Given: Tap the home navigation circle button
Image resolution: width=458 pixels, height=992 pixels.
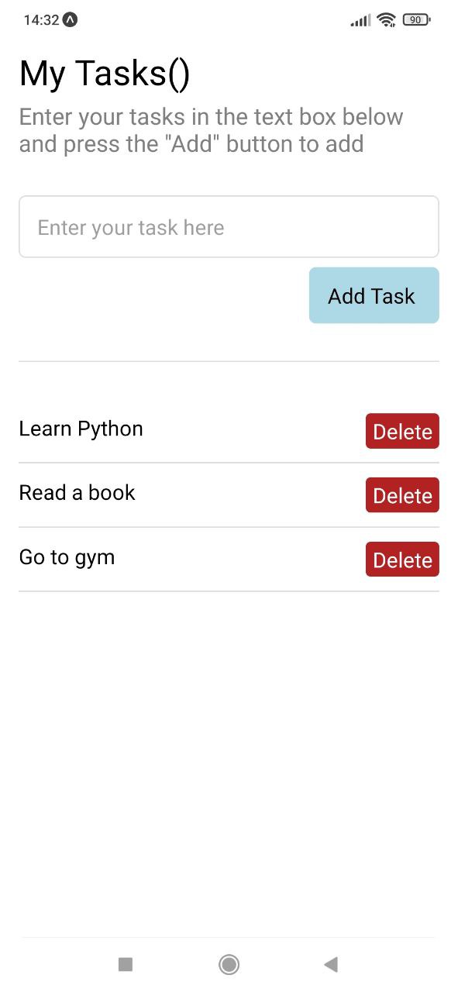Looking at the screenshot, I should [229, 964].
